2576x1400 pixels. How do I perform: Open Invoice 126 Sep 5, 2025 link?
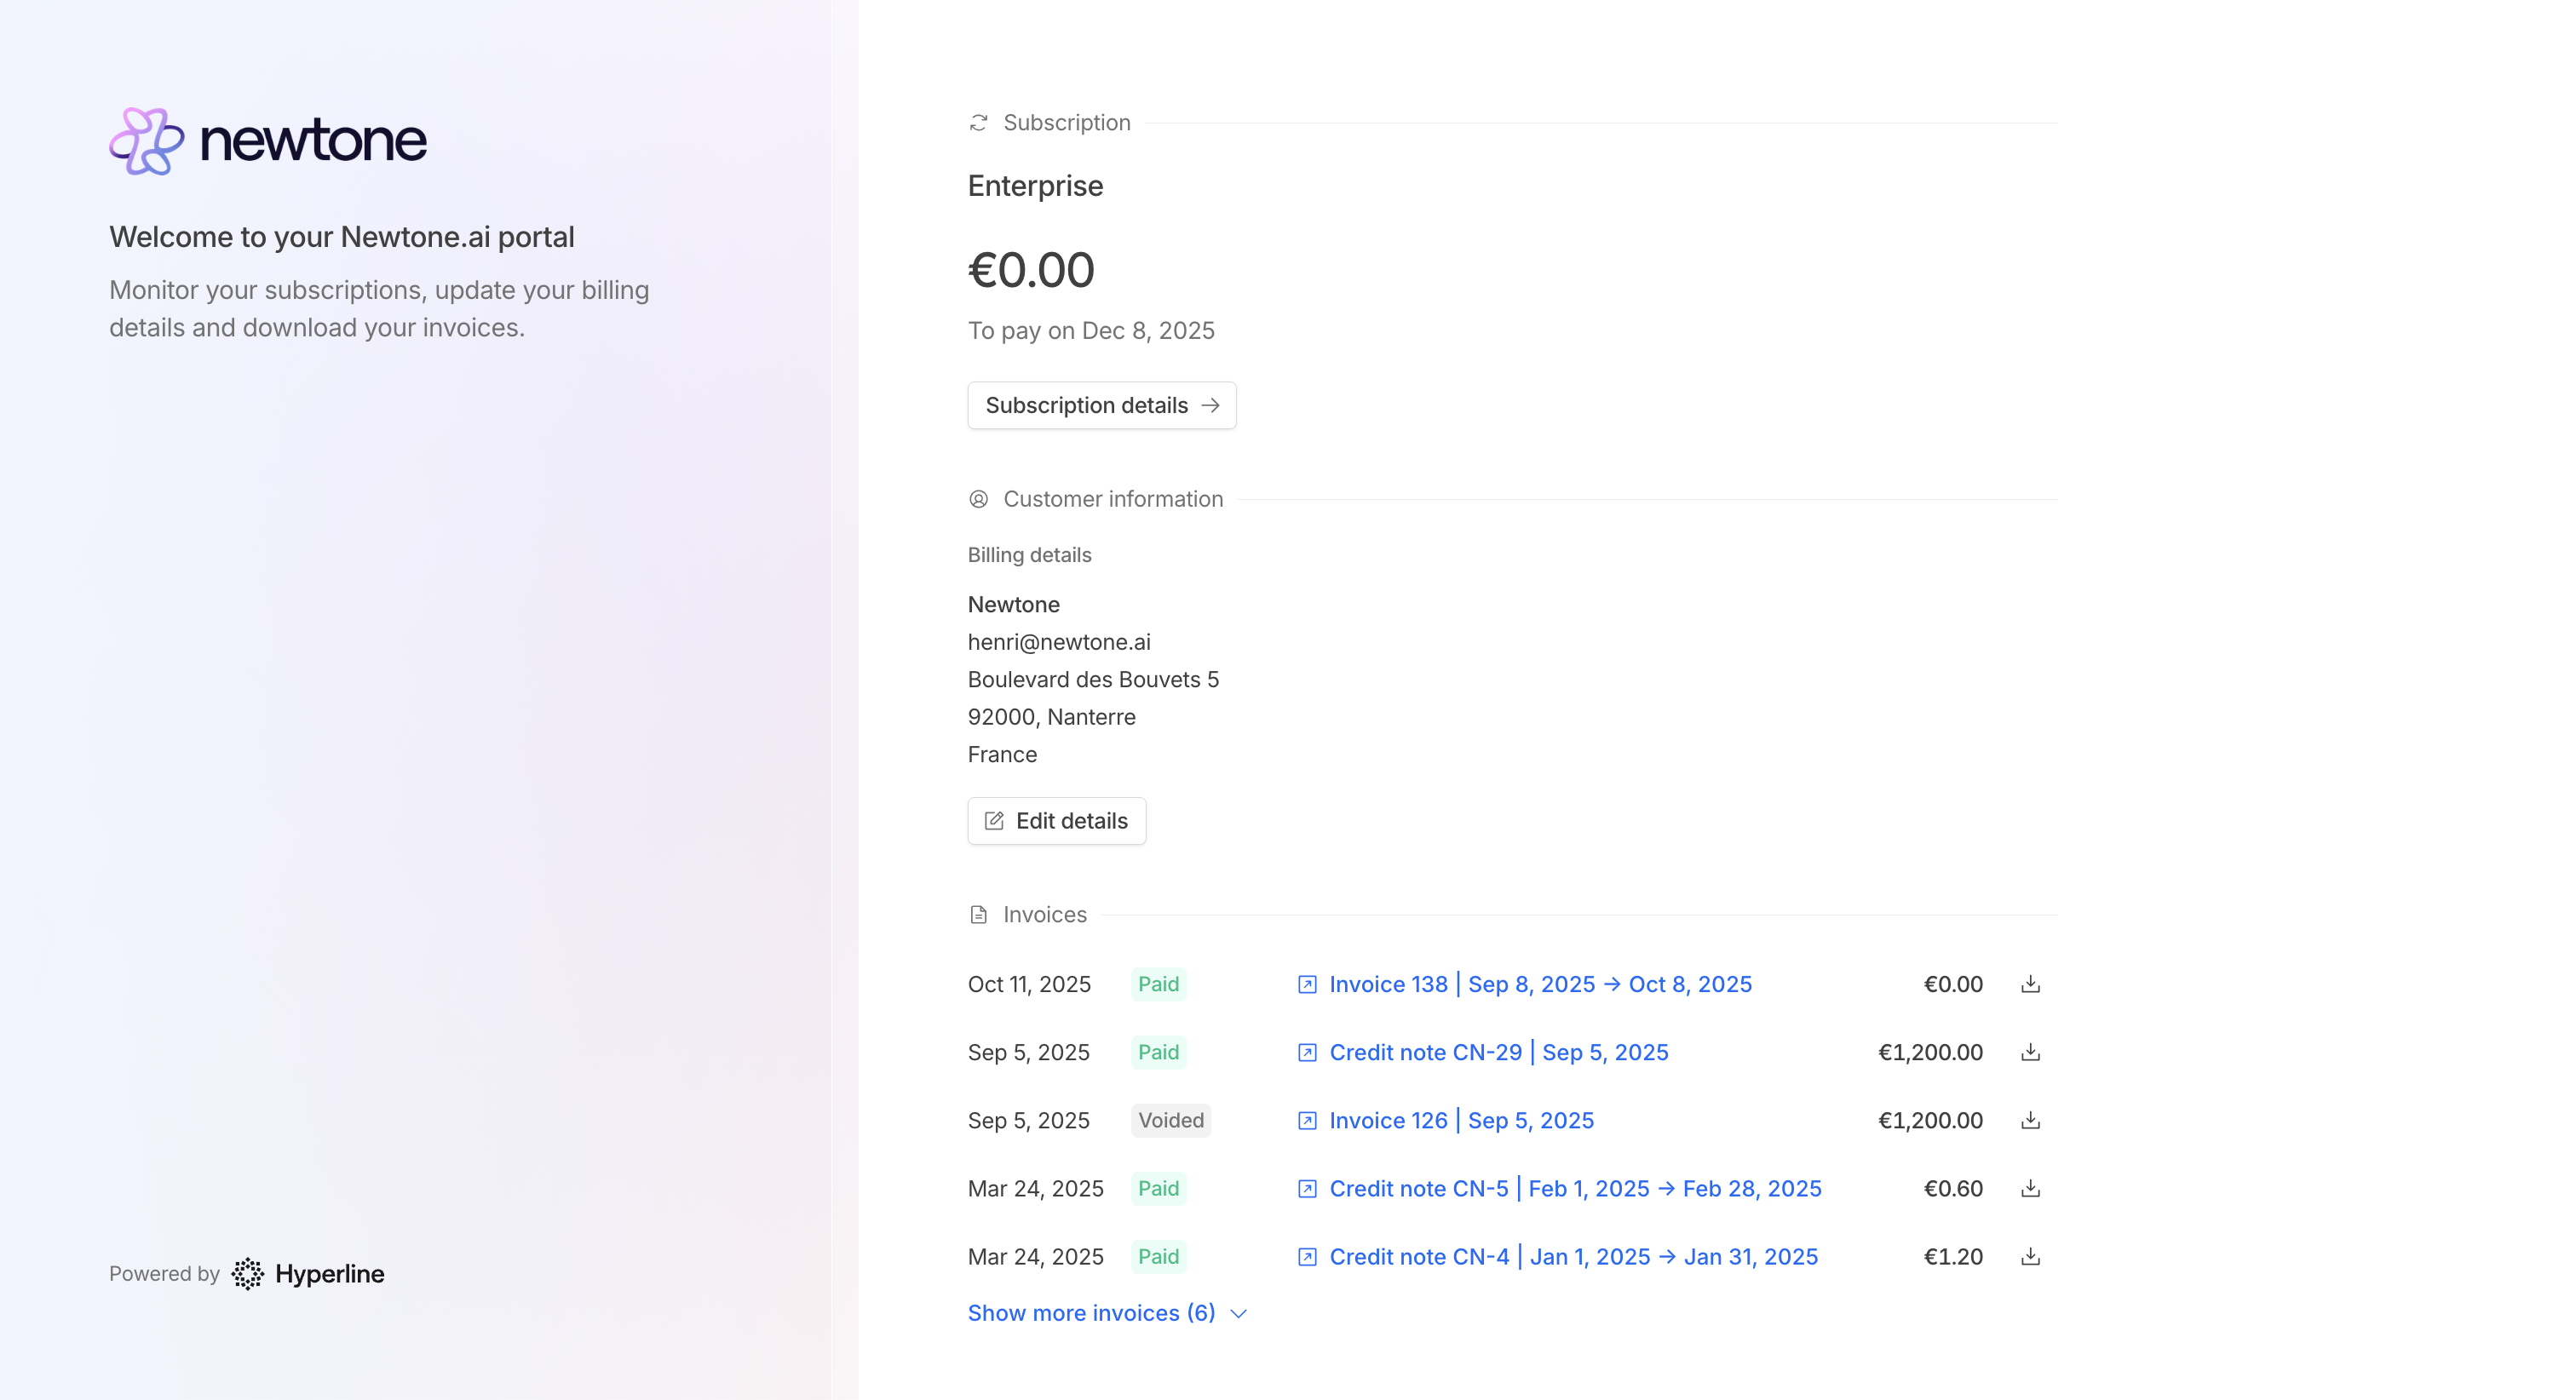(1461, 1120)
